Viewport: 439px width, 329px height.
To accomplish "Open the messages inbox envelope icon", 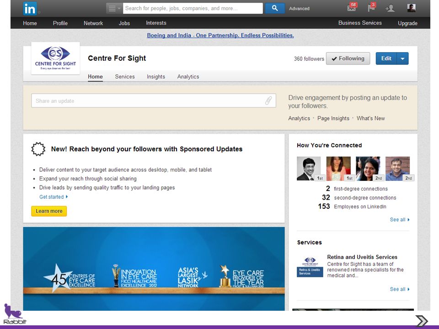I will pos(352,7).
